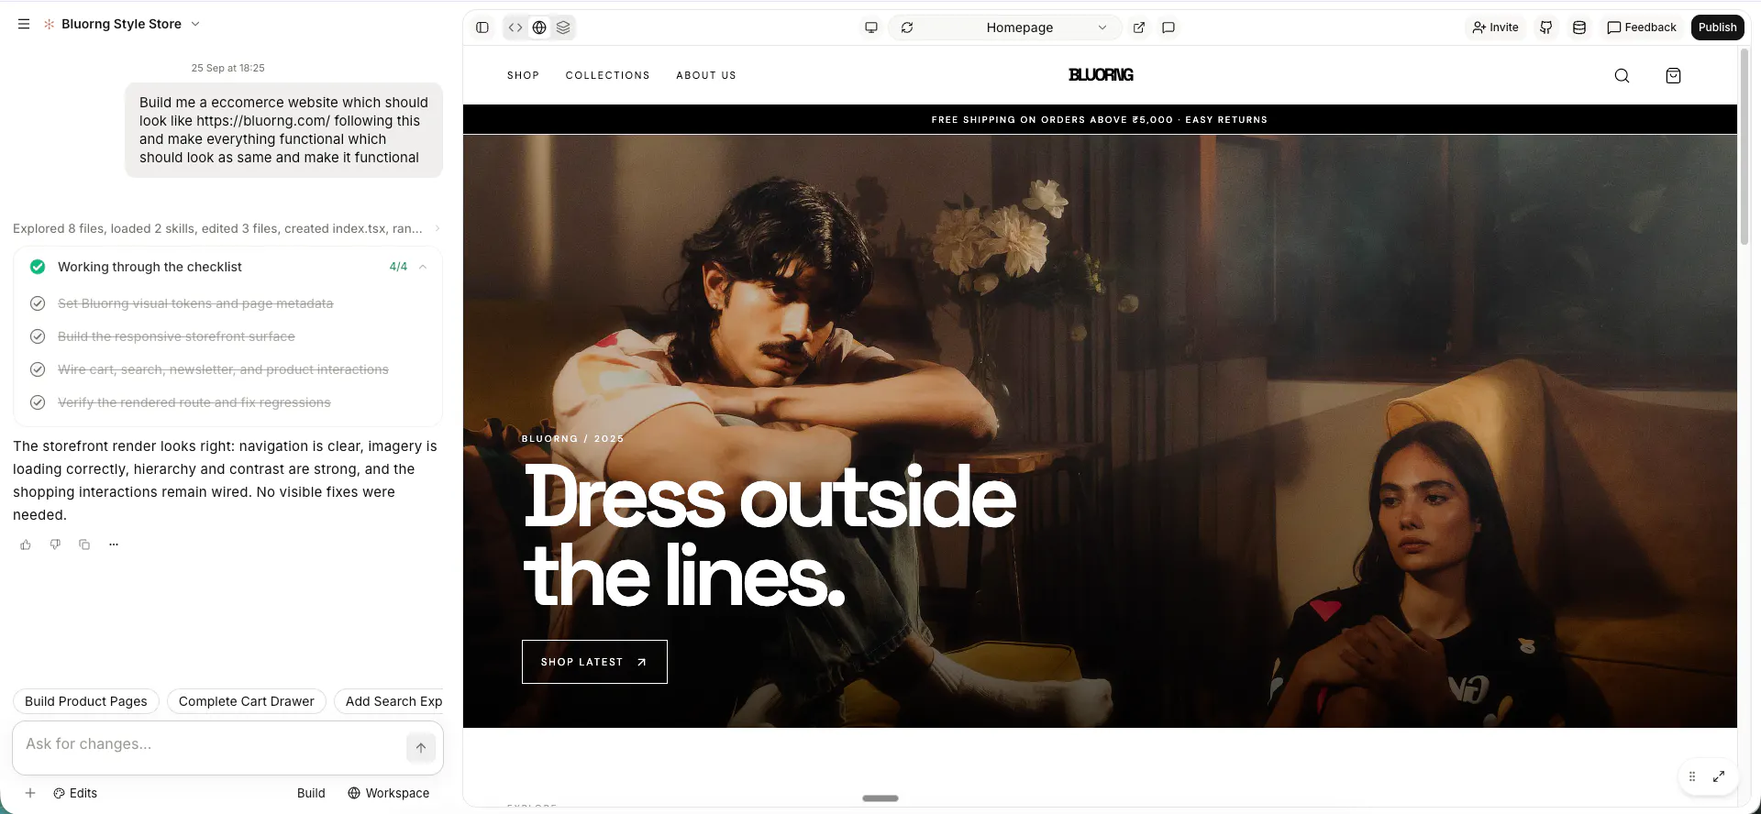Expand the explored files activity summary
The height and width of the screenshot is (814, 1761).
coord(227,228)
